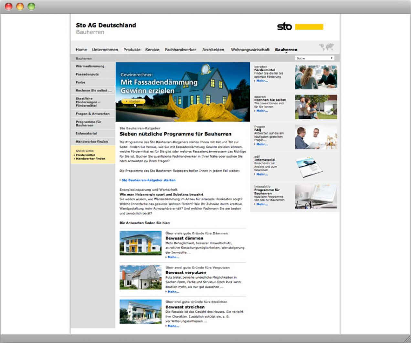Open 'Fragen & Antworten' in the sidebar
Viewport: 411px width, 343px height.
(x=92, y=114)
